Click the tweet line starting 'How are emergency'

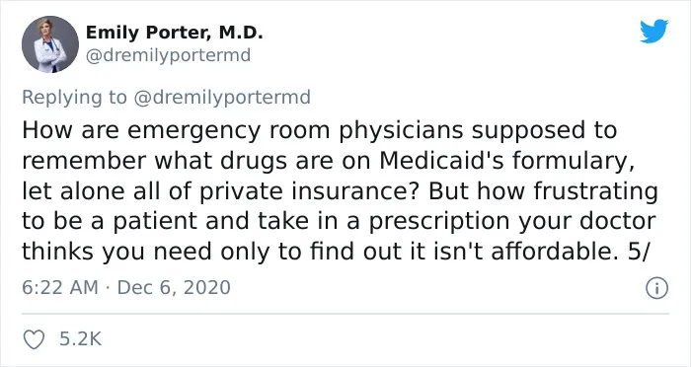[x=320, y=131]
